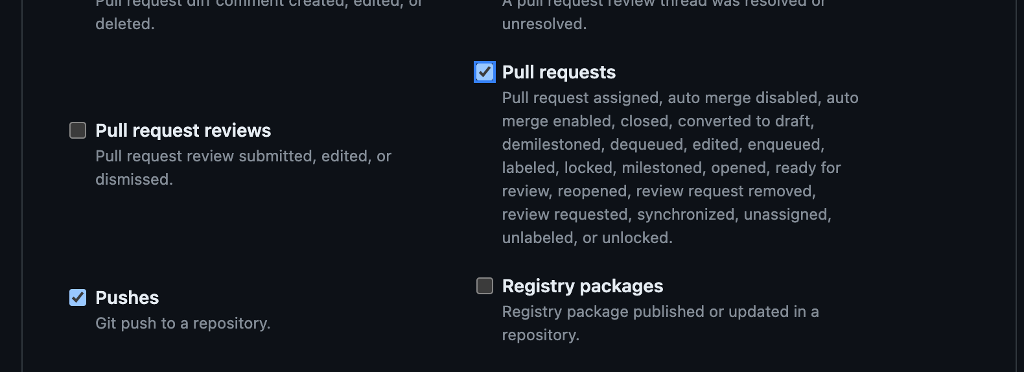Click the "unlabeled, or unlocked." line
The height and width of the screenshot is (372, 1024).
click(587, 238)
